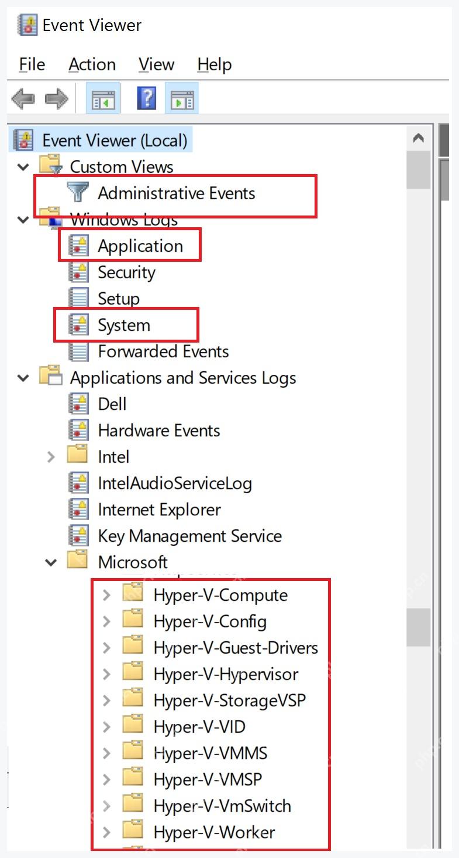Click the Back arrow toolbar icon

pos(23,98)
